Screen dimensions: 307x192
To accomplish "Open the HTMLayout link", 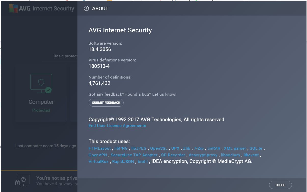I will 100,148.
